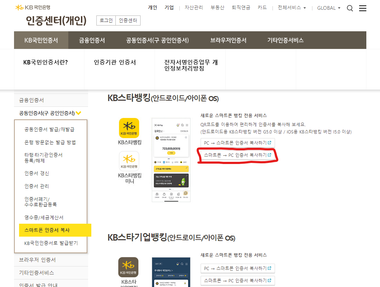This screenshot has height=287, width=380.
Task: Click 스마트폰 → PC 인증서 복사하기 under KB스타기업뱅킹
Action: coord(238,281)
